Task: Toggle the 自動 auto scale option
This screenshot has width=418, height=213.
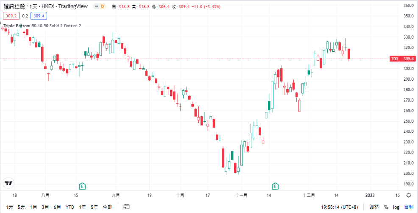Action: pos(409,207)
